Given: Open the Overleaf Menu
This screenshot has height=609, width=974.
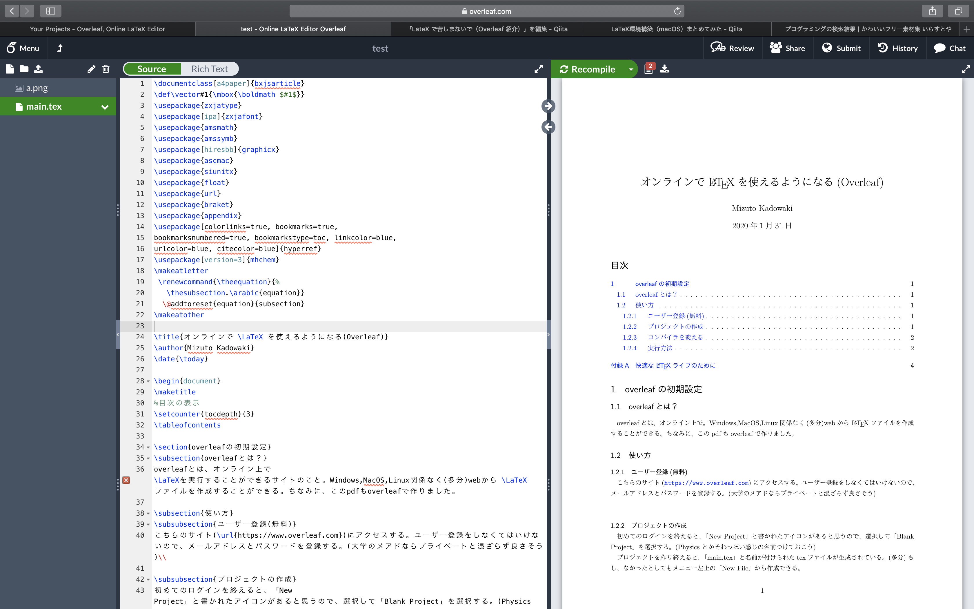Looking at the screenshot, I should click(x=23, y=48).
